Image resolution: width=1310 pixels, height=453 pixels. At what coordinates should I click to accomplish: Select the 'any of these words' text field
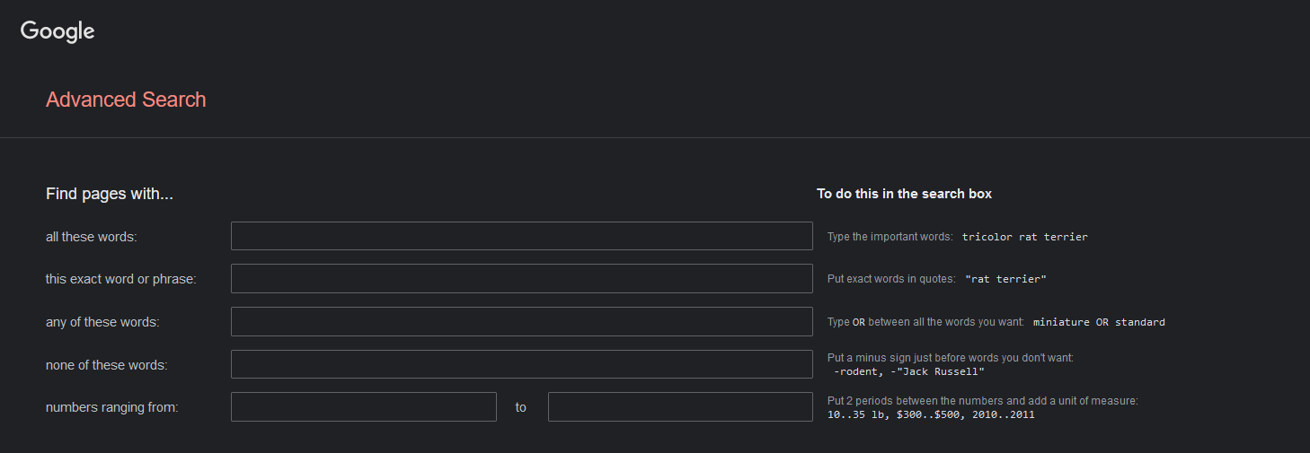(521, 321)
